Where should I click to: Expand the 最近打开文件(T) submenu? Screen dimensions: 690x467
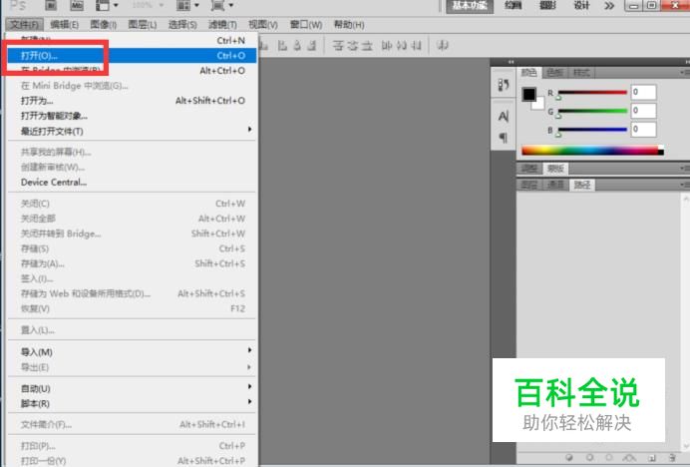[x=132, y=131]
